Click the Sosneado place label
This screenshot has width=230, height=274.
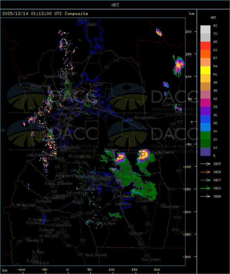44,201
